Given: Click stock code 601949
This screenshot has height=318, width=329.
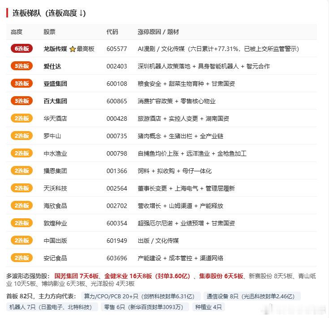Looking at the screenshot, I should pyautogui.click(x=117, y=241).
